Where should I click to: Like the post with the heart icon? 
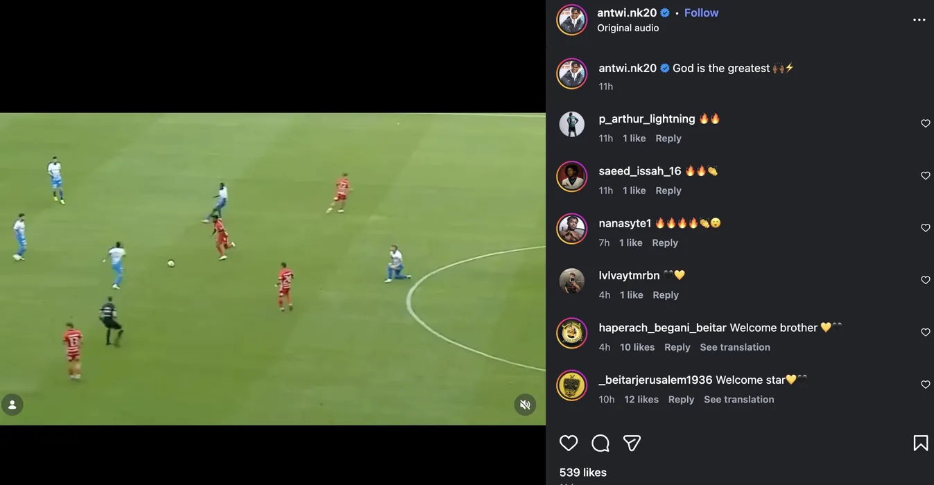click(569, 443)
